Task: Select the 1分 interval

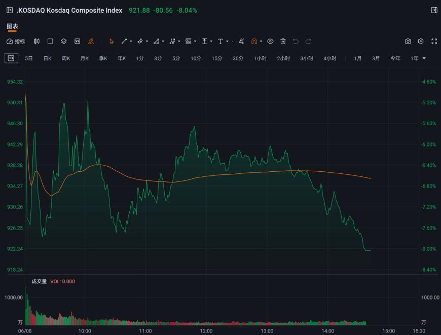Action: coord(140,58)
